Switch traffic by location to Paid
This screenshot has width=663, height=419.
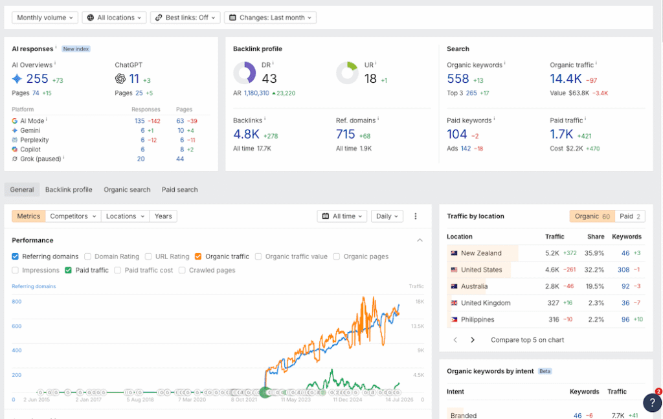click(x=630, y=216)
